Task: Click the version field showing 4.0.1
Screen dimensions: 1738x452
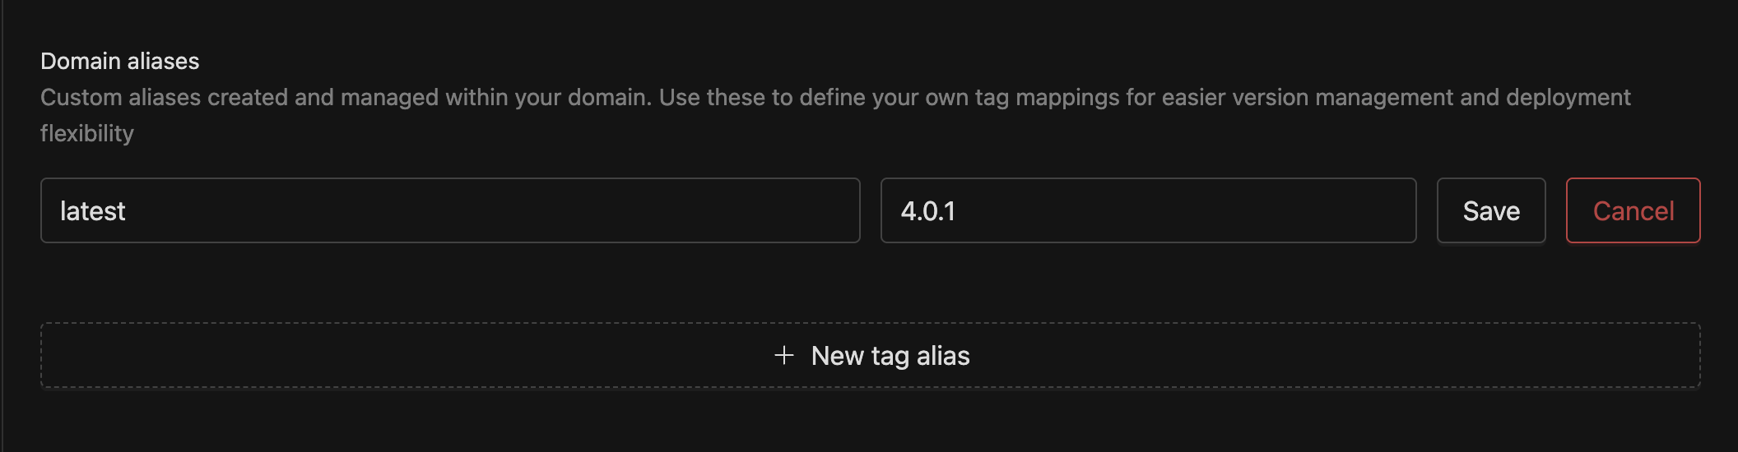Action: click(1147, 211)
